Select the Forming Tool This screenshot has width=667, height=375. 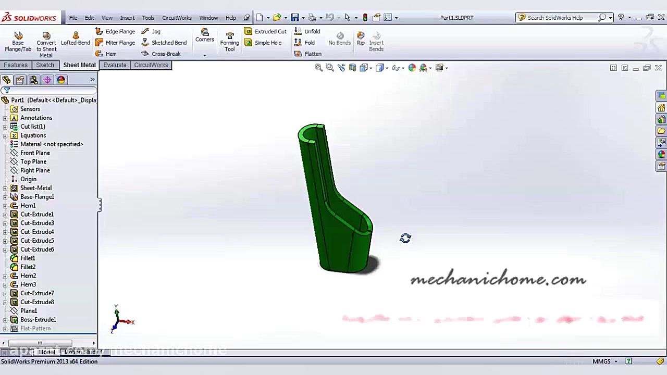(x=229, y=42)
